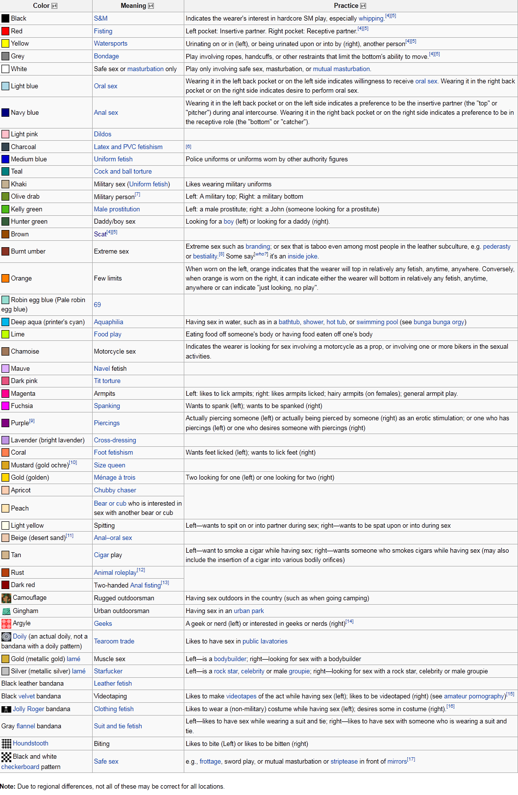This screenshot has height=795, width=518.
Task: Click the Argyle pattern icon
Action: (x=6, y=623)
